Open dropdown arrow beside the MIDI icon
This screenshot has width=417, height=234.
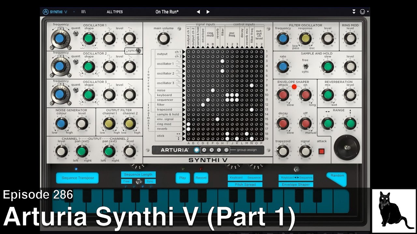(368, 12)
